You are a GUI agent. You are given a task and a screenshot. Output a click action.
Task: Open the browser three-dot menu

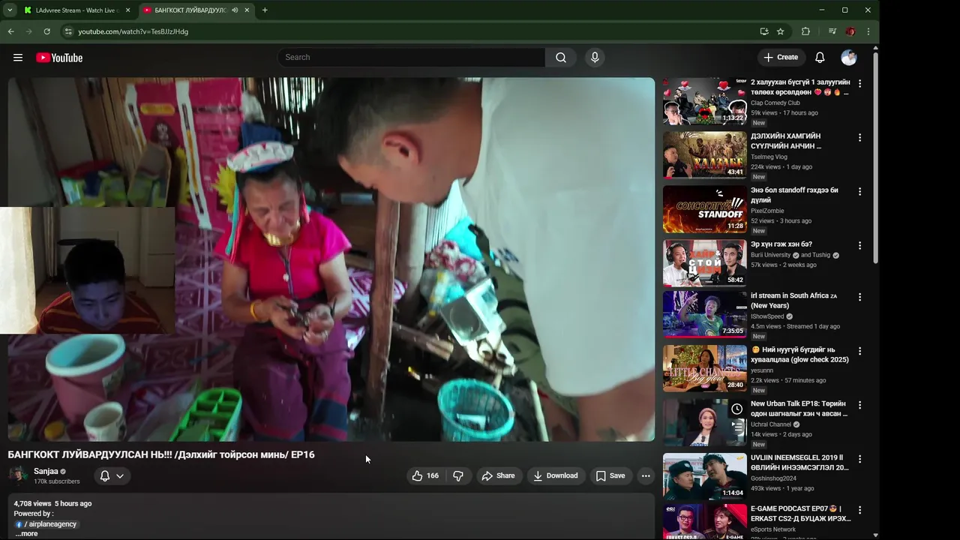click(x=868, y=31)
